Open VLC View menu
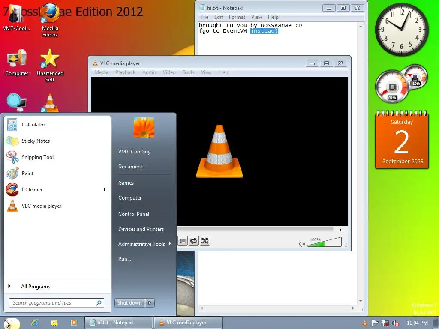This screenshot has width=439, height=329. click(x=206, y=72)
